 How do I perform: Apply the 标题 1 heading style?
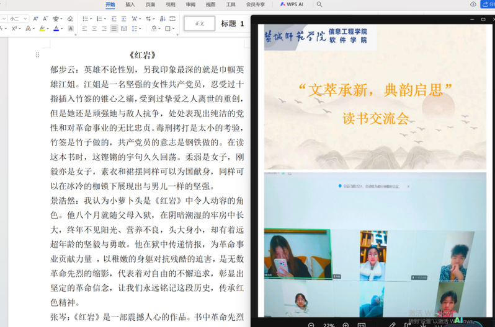point(233,24)
